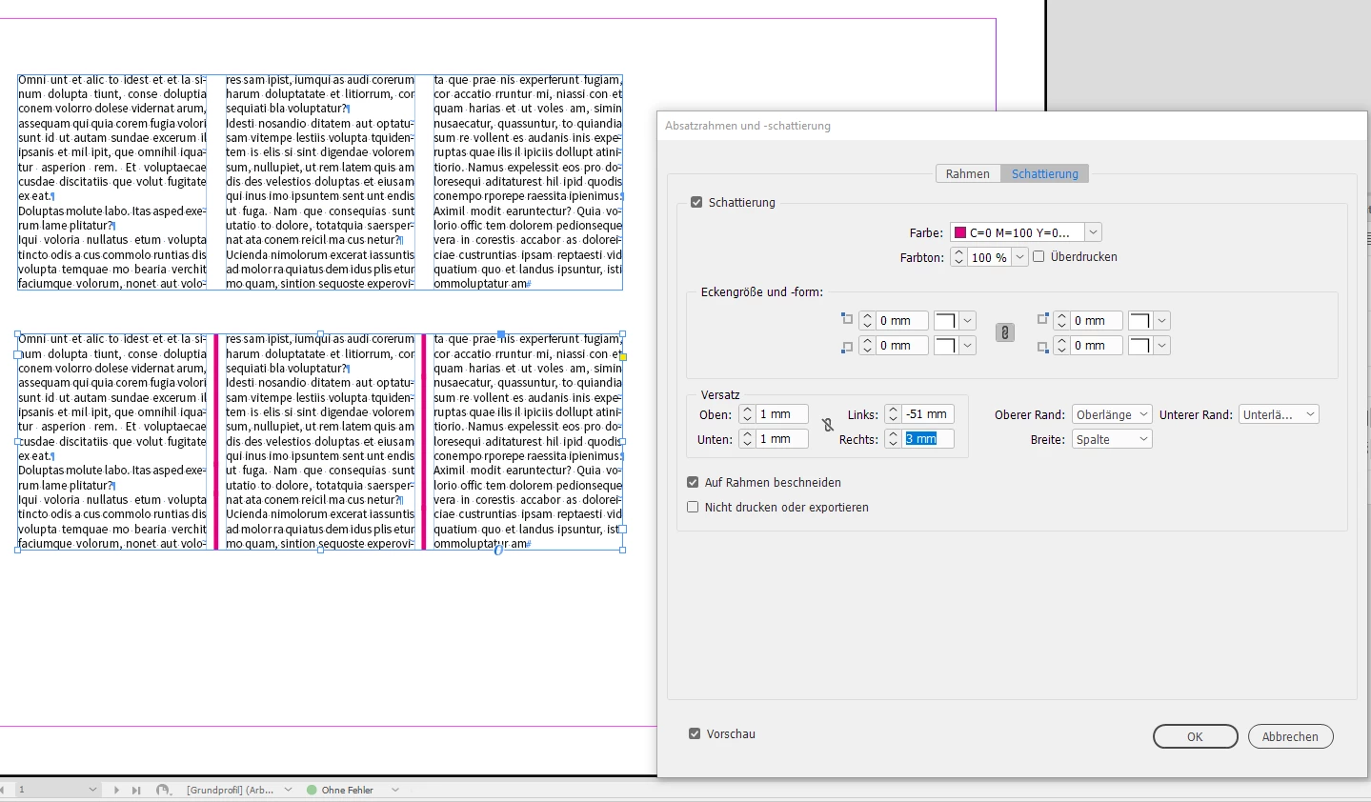Image resolution: width=1371 pixels, height=802 pixels.
Task: Uncheck the Schattierung checkbox
Action: [x=696, y=202]
